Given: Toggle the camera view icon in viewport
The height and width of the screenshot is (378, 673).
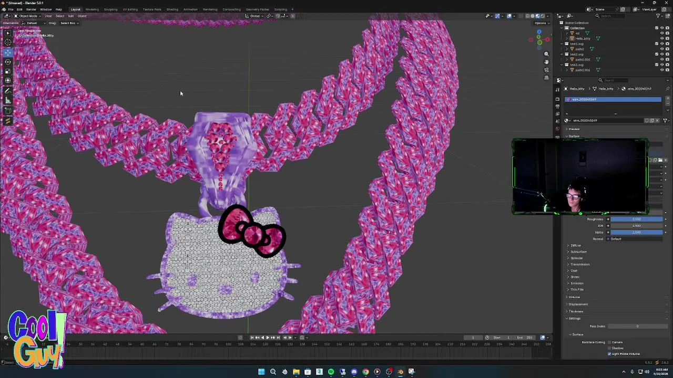Looking at the screenshot, I should (x=546, y=70).
